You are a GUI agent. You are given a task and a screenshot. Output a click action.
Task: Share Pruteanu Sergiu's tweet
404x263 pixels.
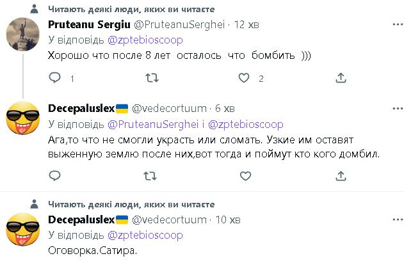pos(339,78)
